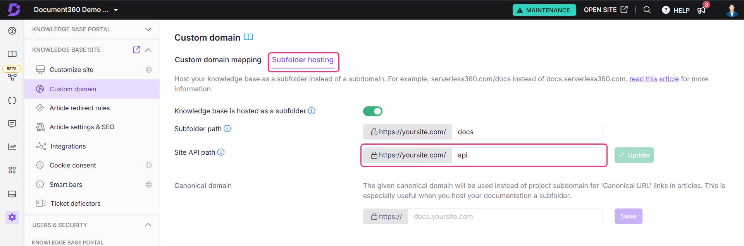744x246 pixels.
Task: Click the settings gear icon in left rail
Action: 12,217
